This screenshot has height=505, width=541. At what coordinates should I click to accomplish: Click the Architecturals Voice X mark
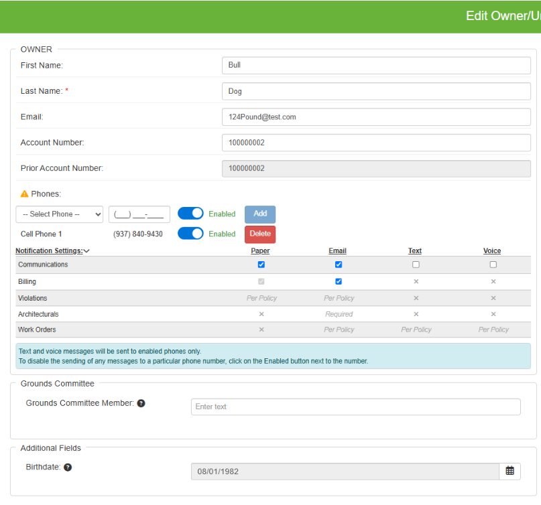click(x=493, y=314)
